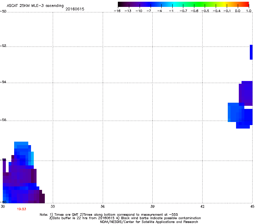Click the black end of the colorbar

[120, 4]
